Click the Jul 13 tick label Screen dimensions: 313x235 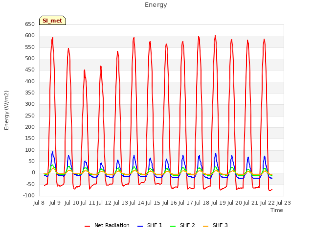(x=121, y=203)
